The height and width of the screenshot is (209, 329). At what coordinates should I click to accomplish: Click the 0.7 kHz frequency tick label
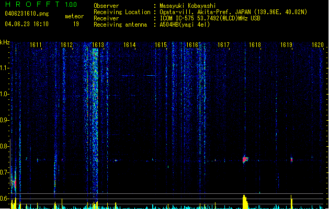4,172
